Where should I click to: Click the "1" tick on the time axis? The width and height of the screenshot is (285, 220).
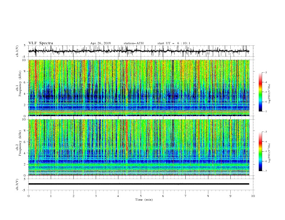click(51, 196)
